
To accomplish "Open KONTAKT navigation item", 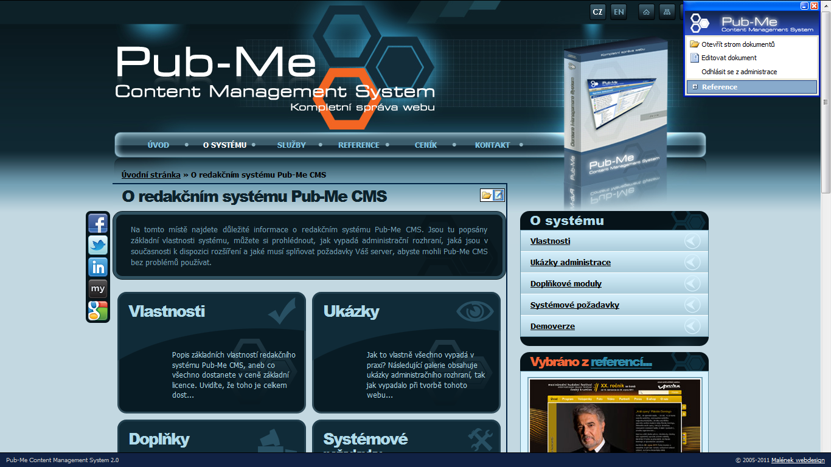I will [x=492, y=145].
